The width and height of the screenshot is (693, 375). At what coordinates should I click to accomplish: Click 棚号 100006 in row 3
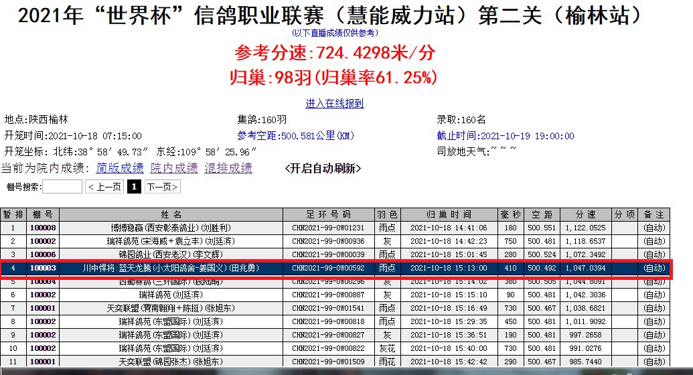pos(43,254)
